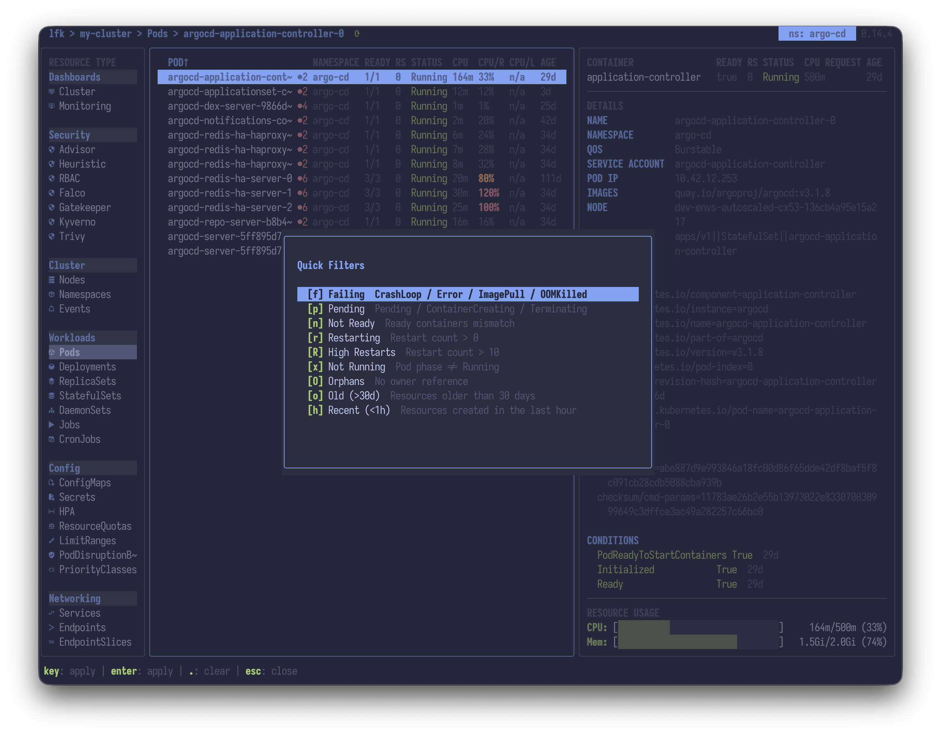Click the ReplicaSets layers icon
The height and width of the screenshot is (736, 941).
coord(52,381)
